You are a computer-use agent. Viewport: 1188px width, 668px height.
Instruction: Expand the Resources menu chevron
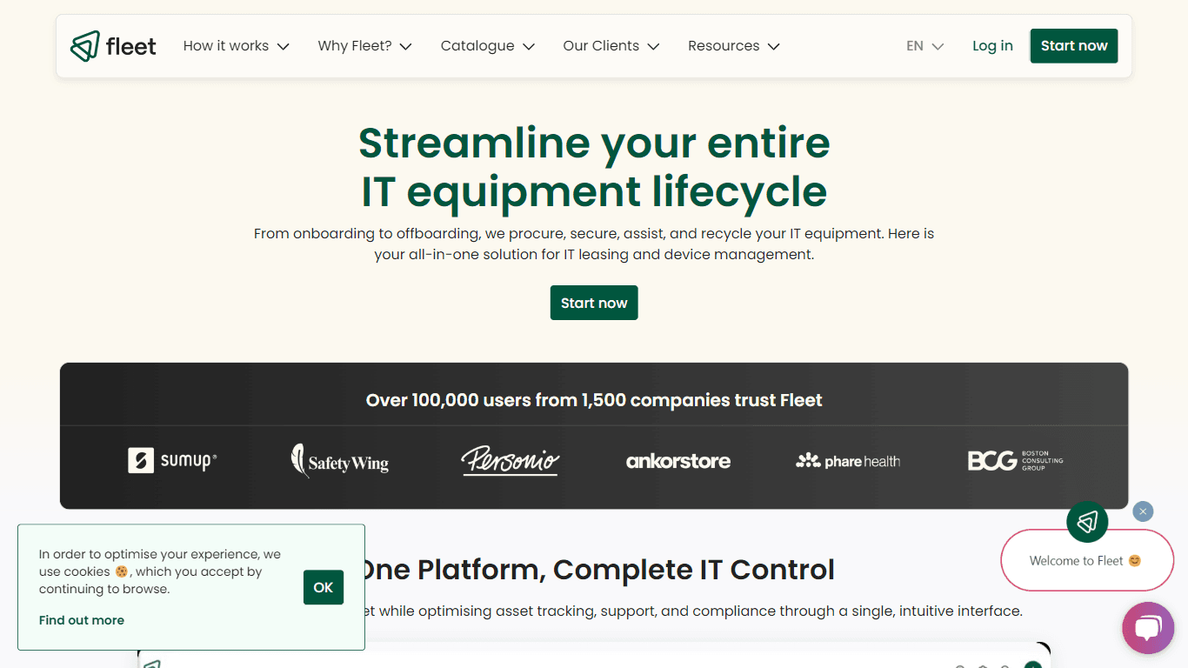tap(773, 46)
